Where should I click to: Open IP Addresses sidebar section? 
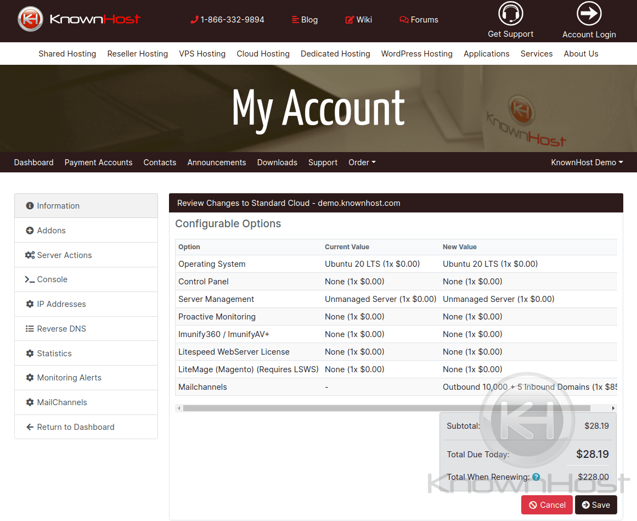coord(86,304)
